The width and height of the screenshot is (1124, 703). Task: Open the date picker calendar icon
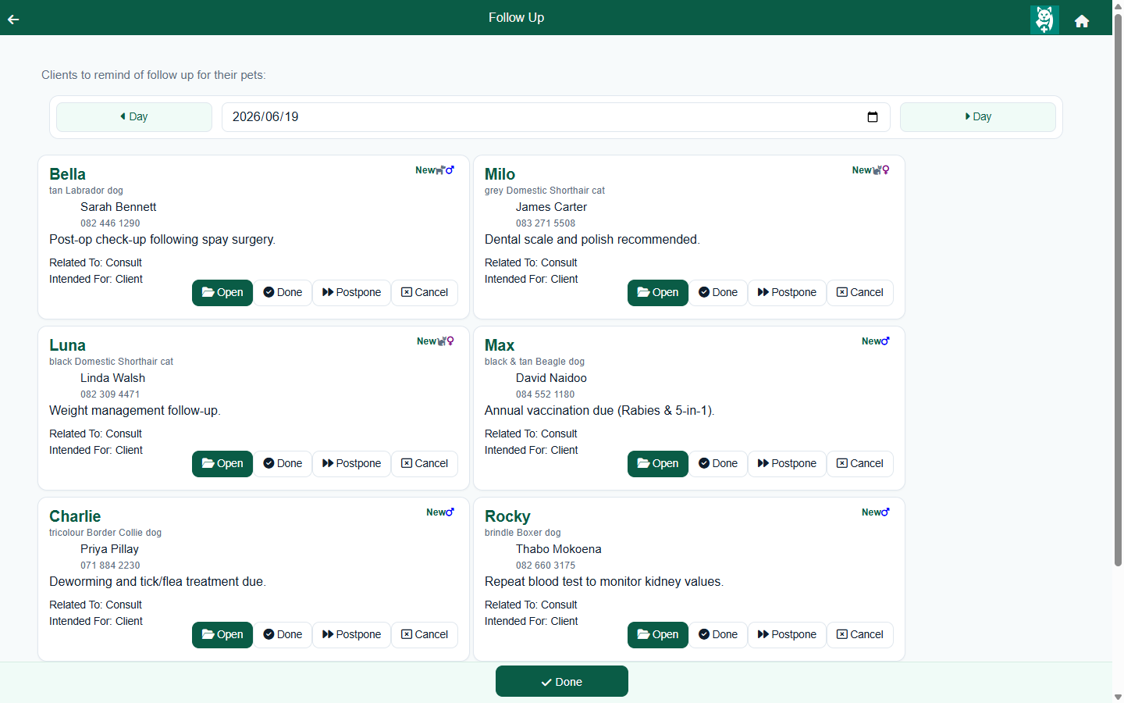pos(873,117)
